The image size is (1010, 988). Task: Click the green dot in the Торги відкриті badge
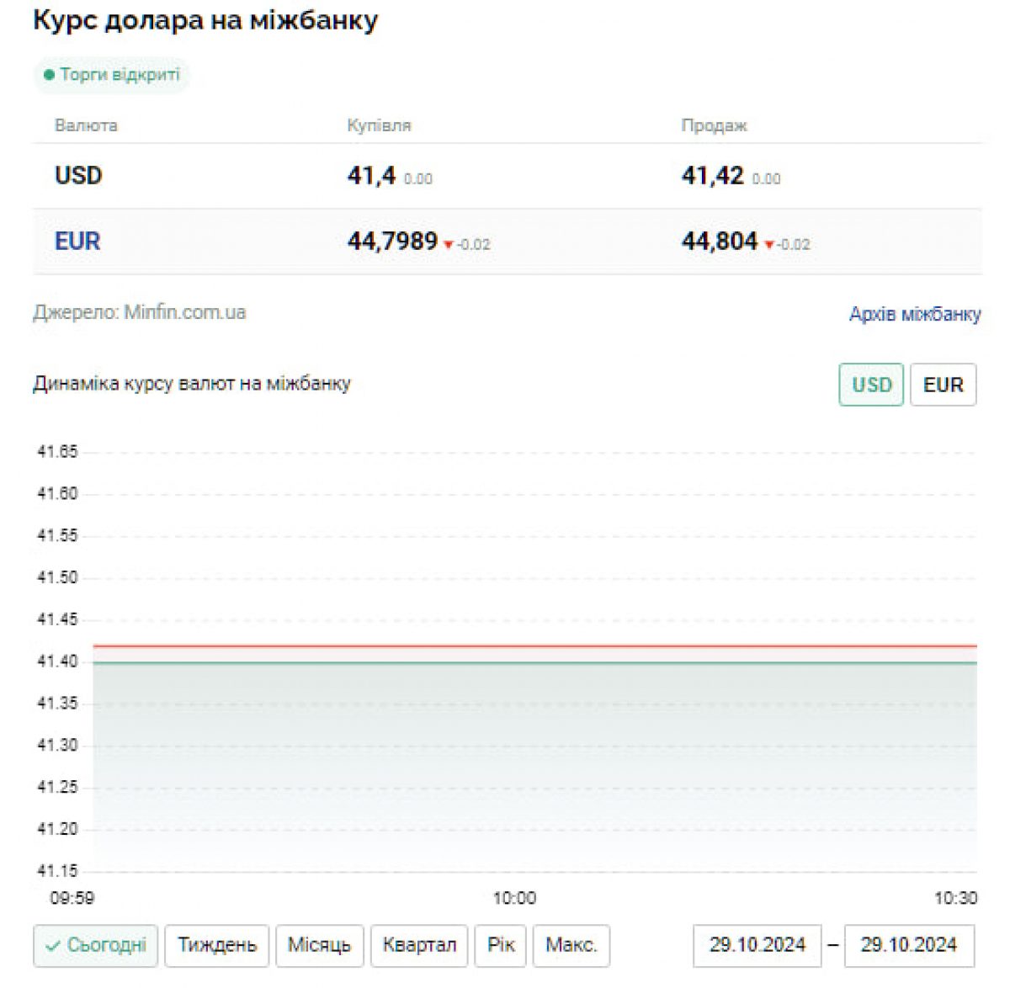[x=49, y=75]
